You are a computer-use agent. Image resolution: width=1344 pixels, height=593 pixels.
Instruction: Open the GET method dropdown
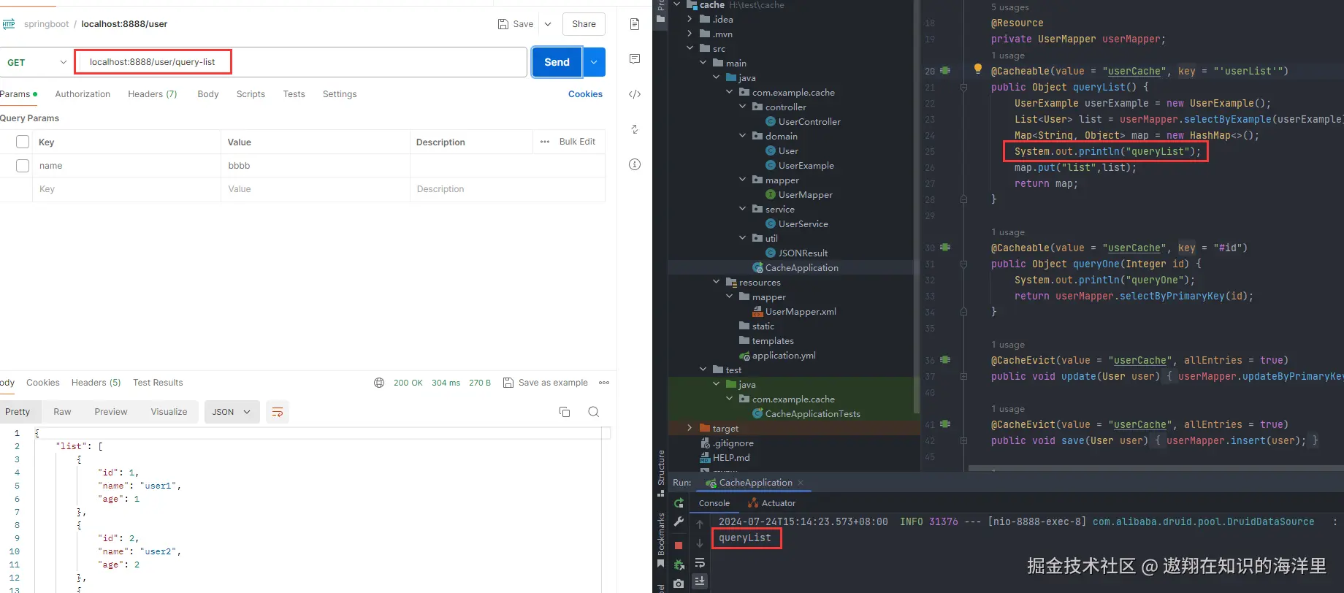pos(37,62)
